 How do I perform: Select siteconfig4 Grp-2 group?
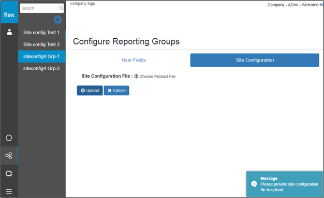click(x=42, y=68)
